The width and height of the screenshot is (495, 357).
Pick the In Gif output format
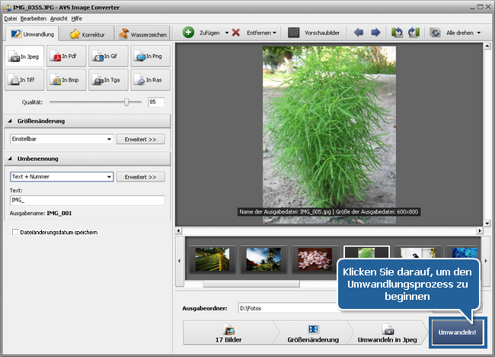[108, 56]
